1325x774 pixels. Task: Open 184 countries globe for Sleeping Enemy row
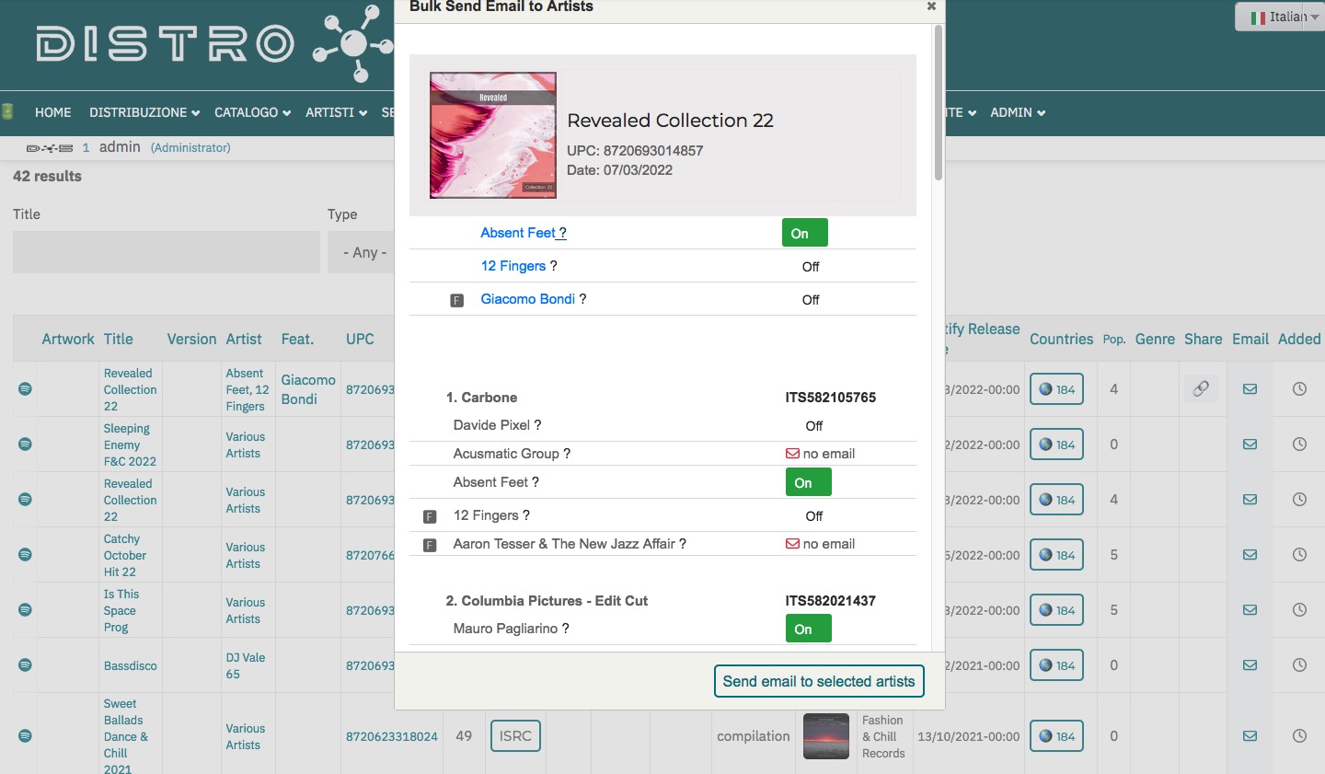click(1056, 445)
